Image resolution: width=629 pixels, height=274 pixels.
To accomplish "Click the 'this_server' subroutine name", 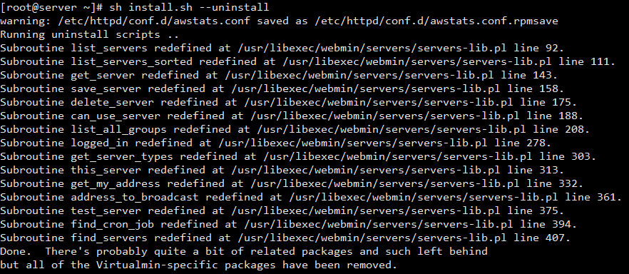I will (106, 170).
